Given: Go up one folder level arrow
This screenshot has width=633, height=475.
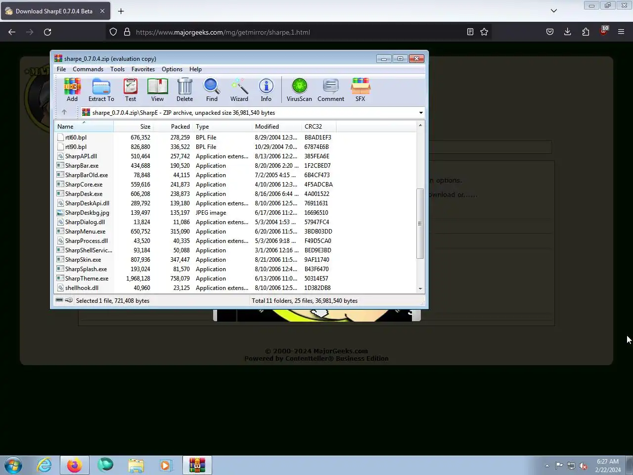Looking at the screenshot, I should click(x=64, y=112).
